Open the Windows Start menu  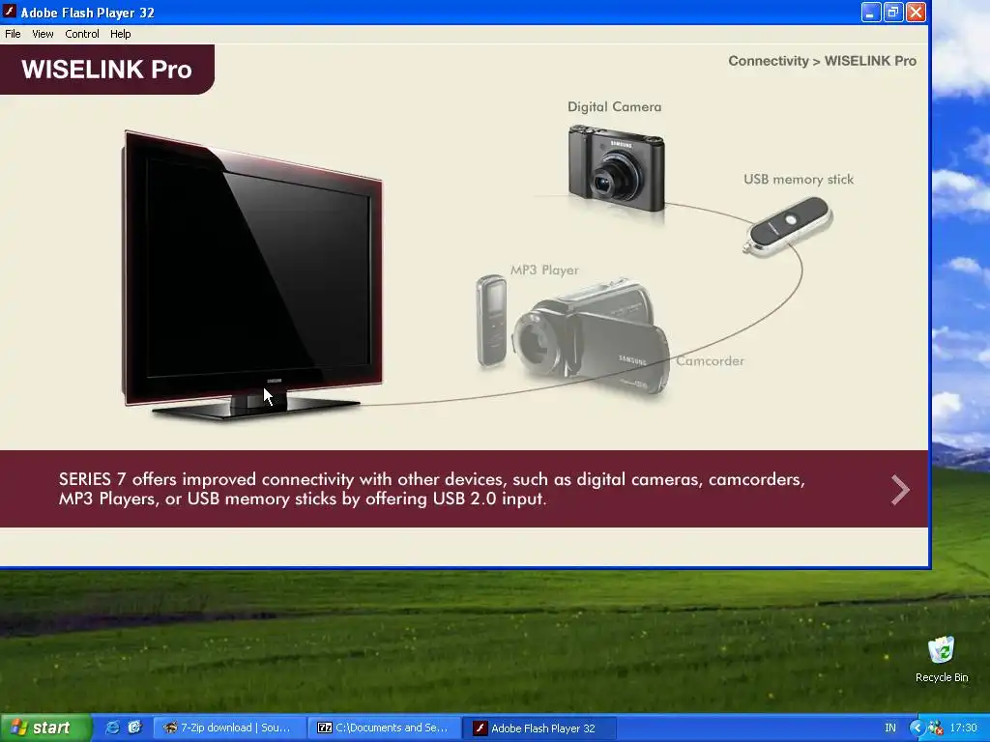45,728
